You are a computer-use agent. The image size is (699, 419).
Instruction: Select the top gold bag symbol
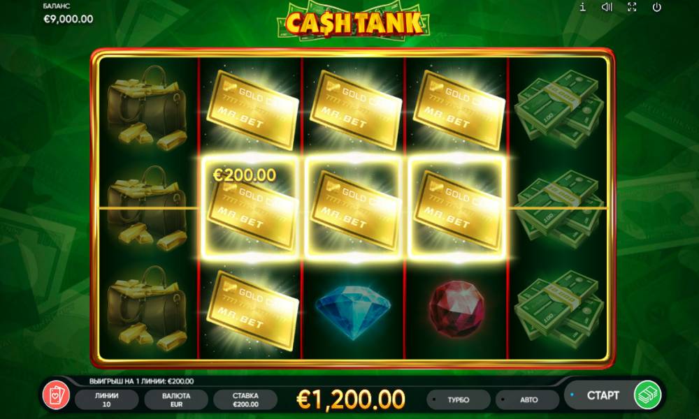tap(147, 108)
